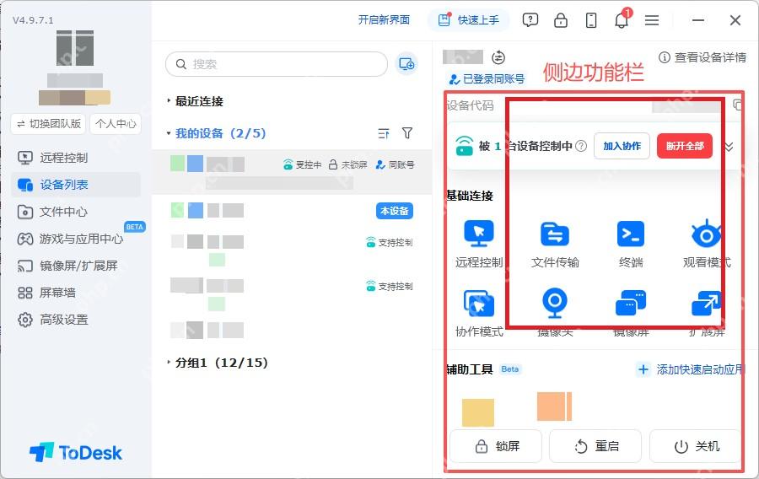Focus the 搜索 search field
Screen dimensions: 759x479
(277, 64)
